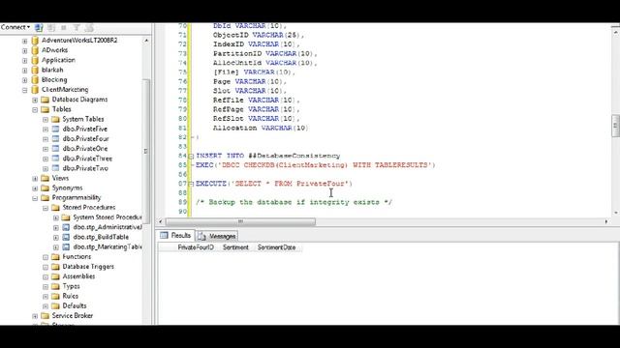Click the query editor horizontal scrollbar thumb
Viewport: 620px width, 348px height.
tap(240, 221)
